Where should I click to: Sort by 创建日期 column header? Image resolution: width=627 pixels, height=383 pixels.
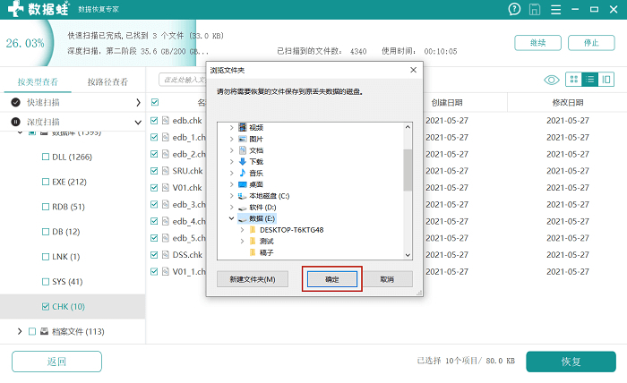[x=447, y=103]
